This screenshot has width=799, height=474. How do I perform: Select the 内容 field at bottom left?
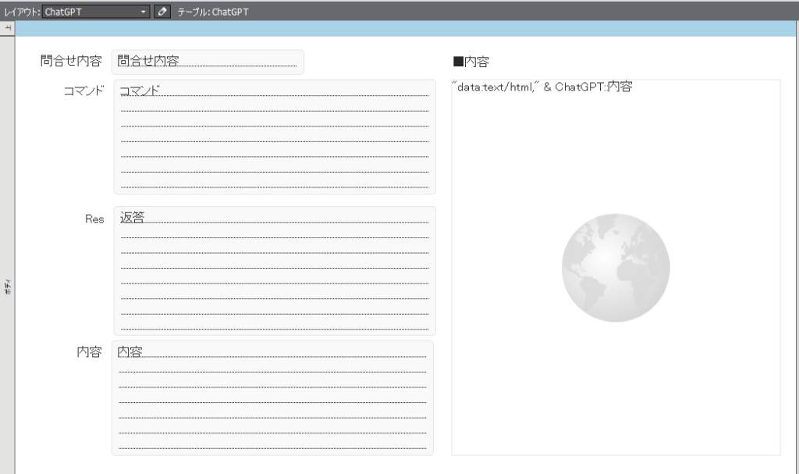pyautogui.click(x=272, y=397)
